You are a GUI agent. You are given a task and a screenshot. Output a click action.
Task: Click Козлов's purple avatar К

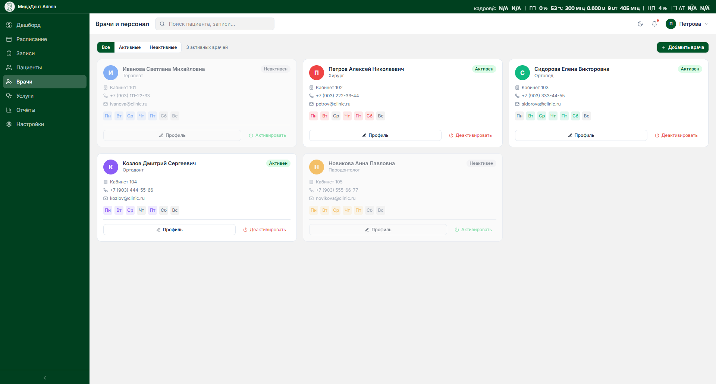tap(111, 167)
